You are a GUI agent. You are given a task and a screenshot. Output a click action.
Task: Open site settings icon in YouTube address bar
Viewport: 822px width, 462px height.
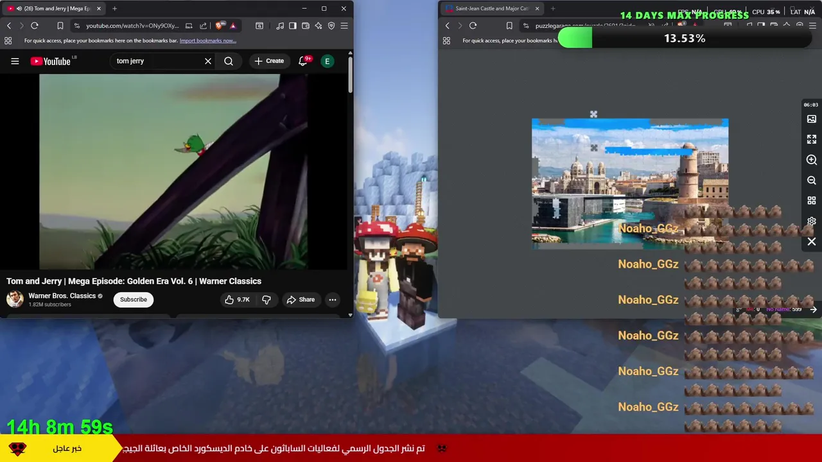[77, 26]
